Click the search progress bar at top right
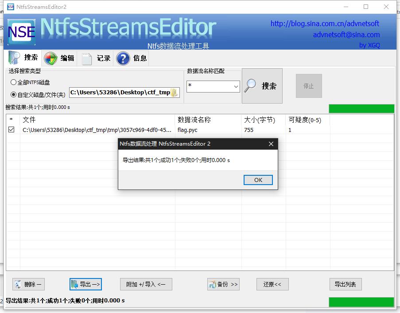400x313 pixels. point(361,108)
